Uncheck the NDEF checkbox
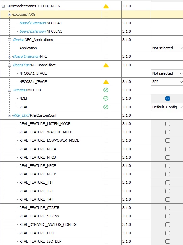This screenshot has height=245, width=183. tap(167, 98)
